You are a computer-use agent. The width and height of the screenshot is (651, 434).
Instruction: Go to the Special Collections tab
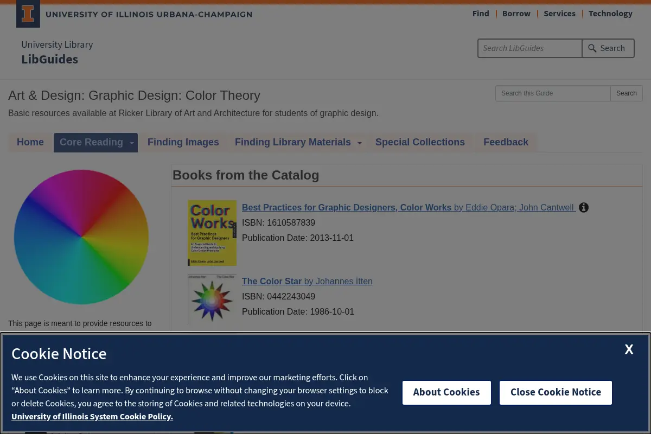click(420, 142)
